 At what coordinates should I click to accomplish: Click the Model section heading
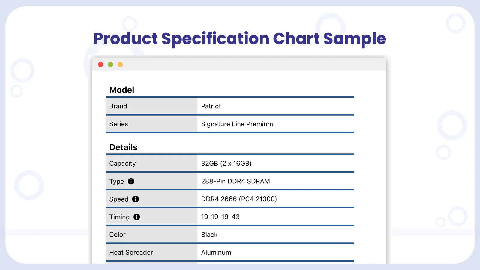tap(122, 90)
